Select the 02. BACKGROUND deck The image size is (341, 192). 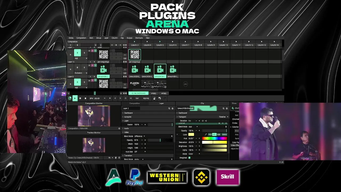139,93
